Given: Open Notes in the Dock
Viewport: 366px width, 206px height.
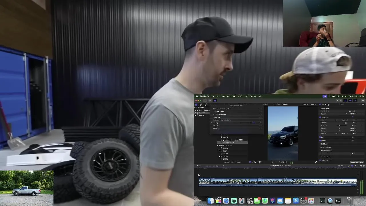Looking at the screenshot, I should pos(288,201).
